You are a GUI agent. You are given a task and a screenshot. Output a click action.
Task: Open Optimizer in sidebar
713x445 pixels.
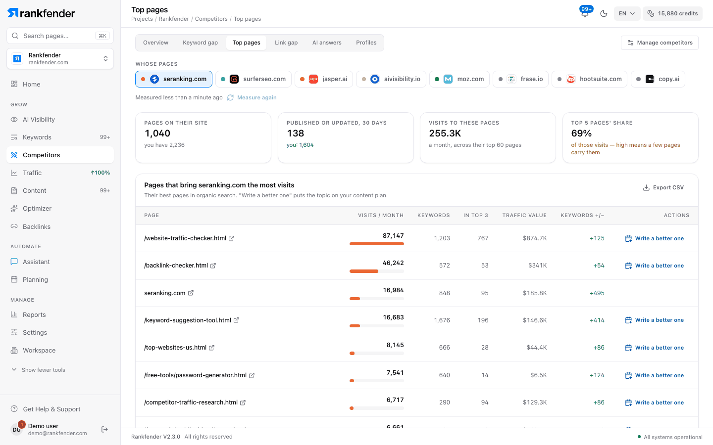[60, 208]
